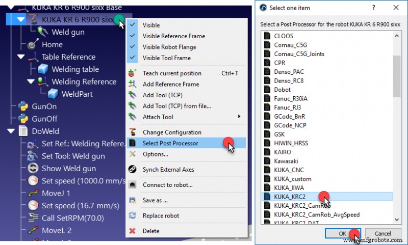The height and width of the screenshot is (245, 408).
Task: Collapse the KUKA KR 6 R900 robot node
Action: pos(20,20)
